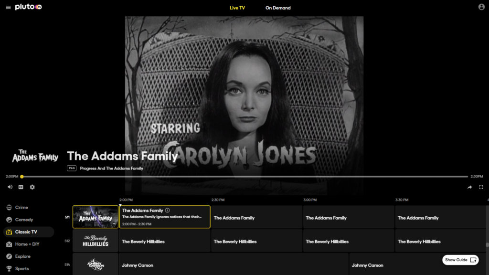The height and width of the screenshot is (275, 489).
Task: Select The Addams Family 3:30 PM program
Action: coord(440,217)
